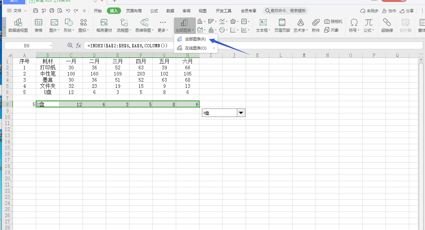Insert a 流程图 flowchart
This screenshot has height=230, width=425.
coord(124,26)
